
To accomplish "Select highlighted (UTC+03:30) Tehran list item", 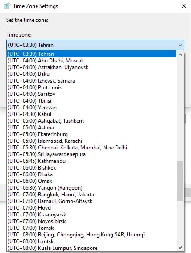I will 91,54.
